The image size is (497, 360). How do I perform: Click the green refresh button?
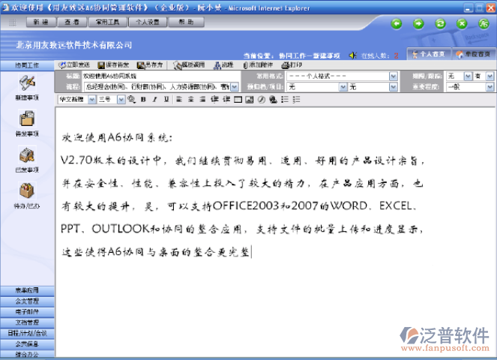point(440,23)
